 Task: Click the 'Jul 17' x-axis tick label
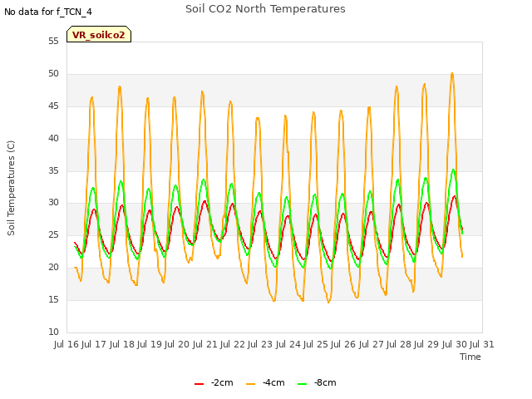pos(94,344)
